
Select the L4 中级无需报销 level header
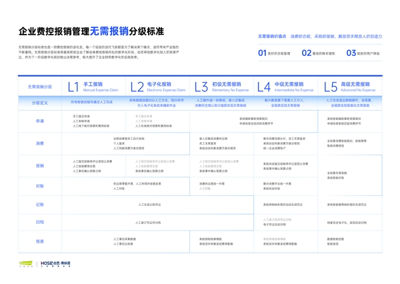[x=285, y=87]
